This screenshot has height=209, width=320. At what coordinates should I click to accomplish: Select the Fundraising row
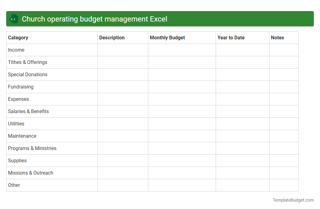coord(21,87)
